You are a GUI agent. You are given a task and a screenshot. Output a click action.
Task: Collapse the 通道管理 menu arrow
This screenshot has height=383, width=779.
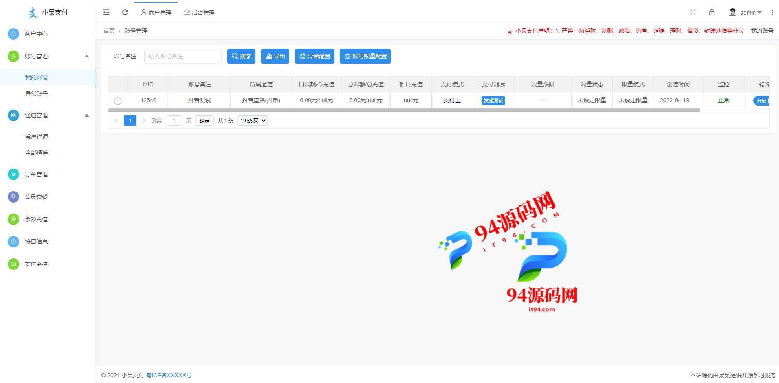[87, 115]
